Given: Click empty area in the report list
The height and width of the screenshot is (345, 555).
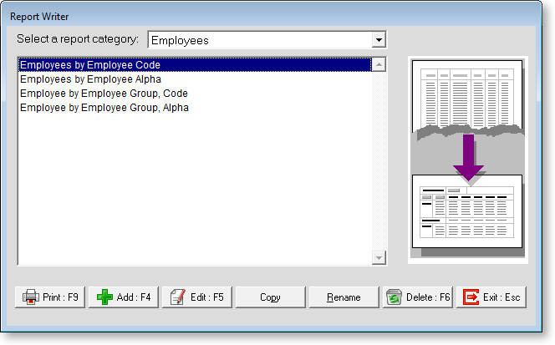Looking at the screenshot, I should point(192,192).
